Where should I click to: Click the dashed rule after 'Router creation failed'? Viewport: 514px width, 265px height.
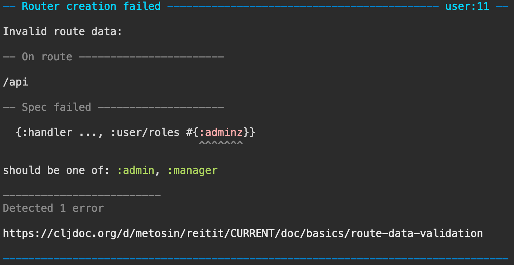pyautogui.click(x=303, y=6)
